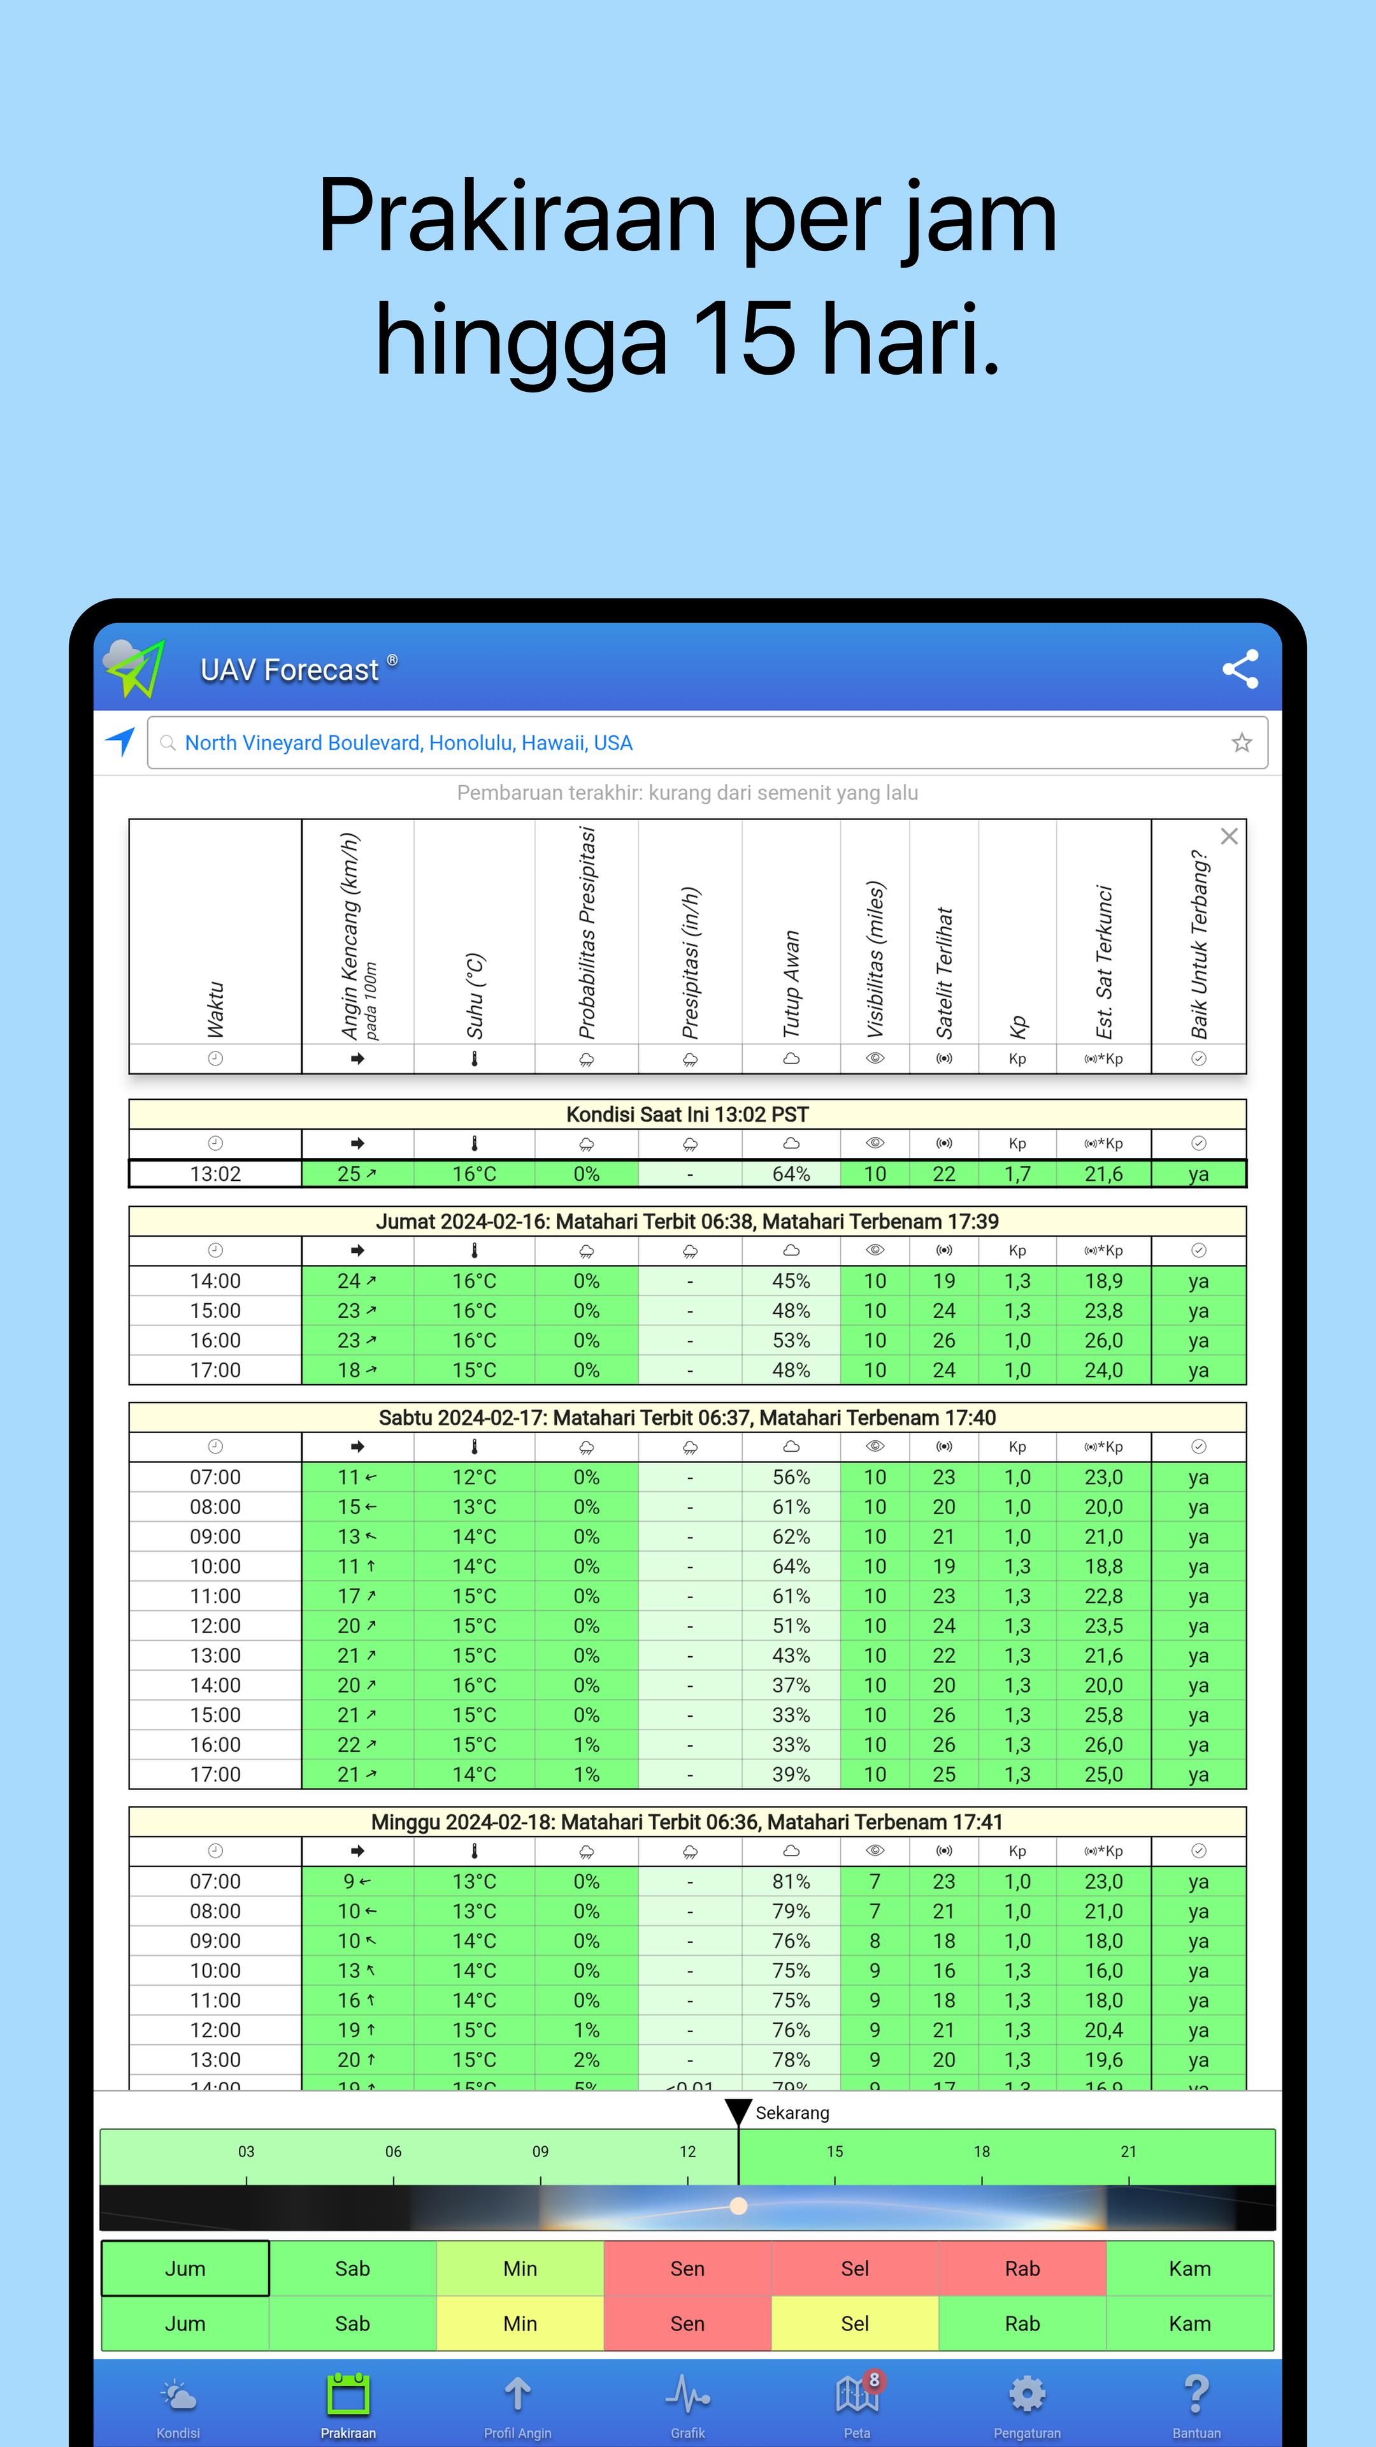This screenshot has width=1376, height=2447.
Task: Select bottom row Jum day button
Action: pyautogui.click(x=185, y=2323)
